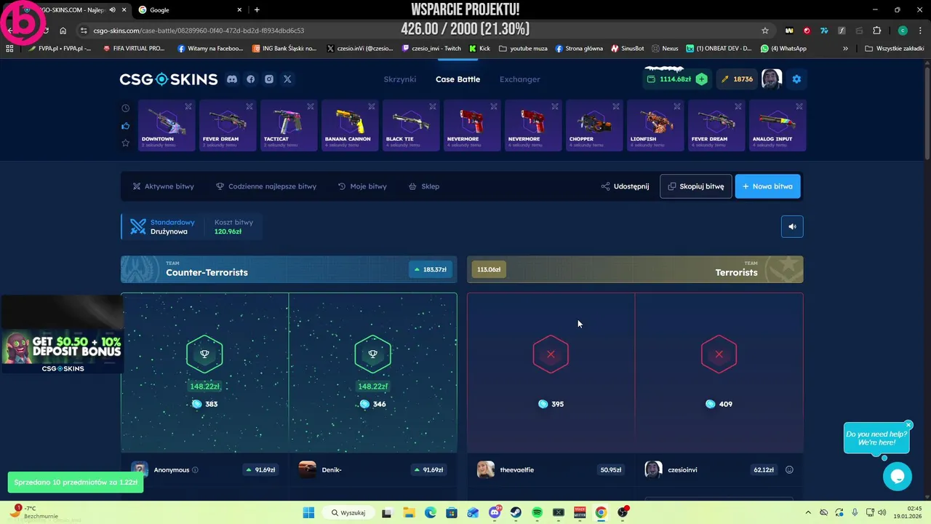Open Moje bitwy section
The height and width of the screenshot is (524, 931).
pyautogui.click(x=362, y=186)
